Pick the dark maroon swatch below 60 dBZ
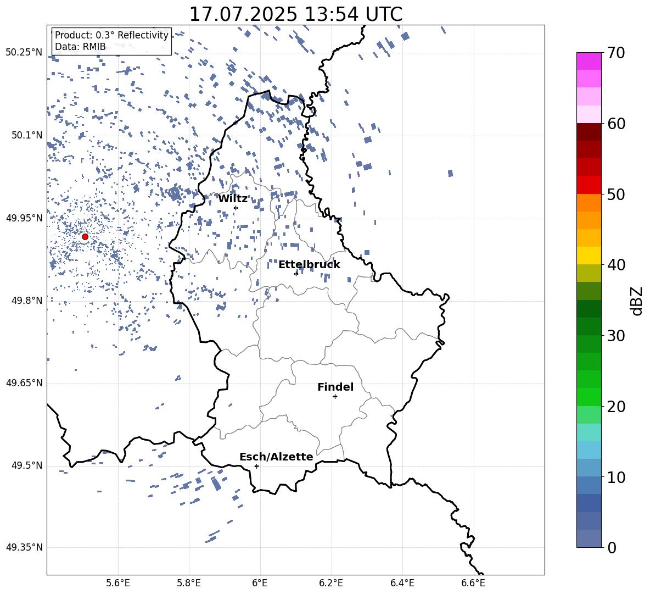The width and height of the screenshot is (650, 594). 589,132
